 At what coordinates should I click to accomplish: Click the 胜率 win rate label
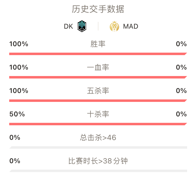pyautogui.click(x=98, y=44)
